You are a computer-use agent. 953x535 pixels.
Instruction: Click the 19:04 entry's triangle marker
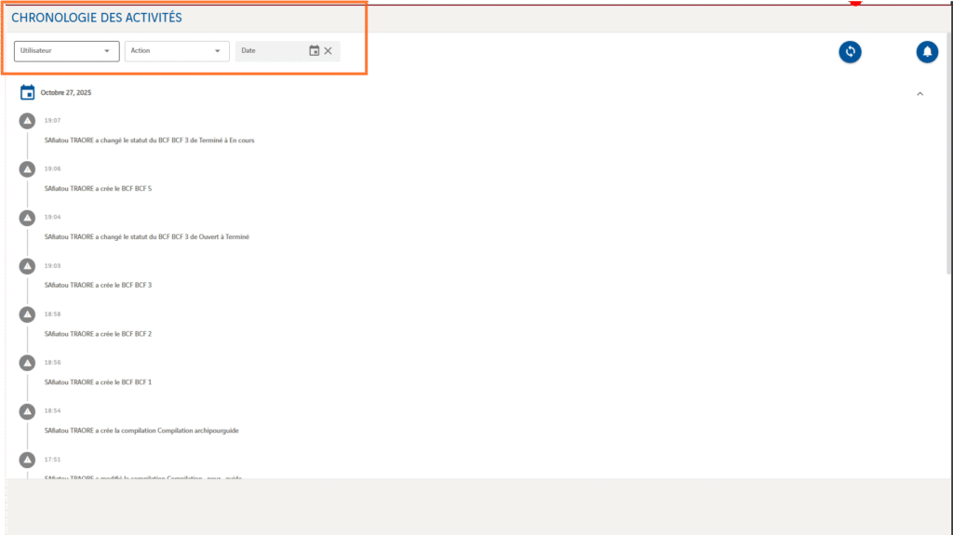(x=28, y=218)
